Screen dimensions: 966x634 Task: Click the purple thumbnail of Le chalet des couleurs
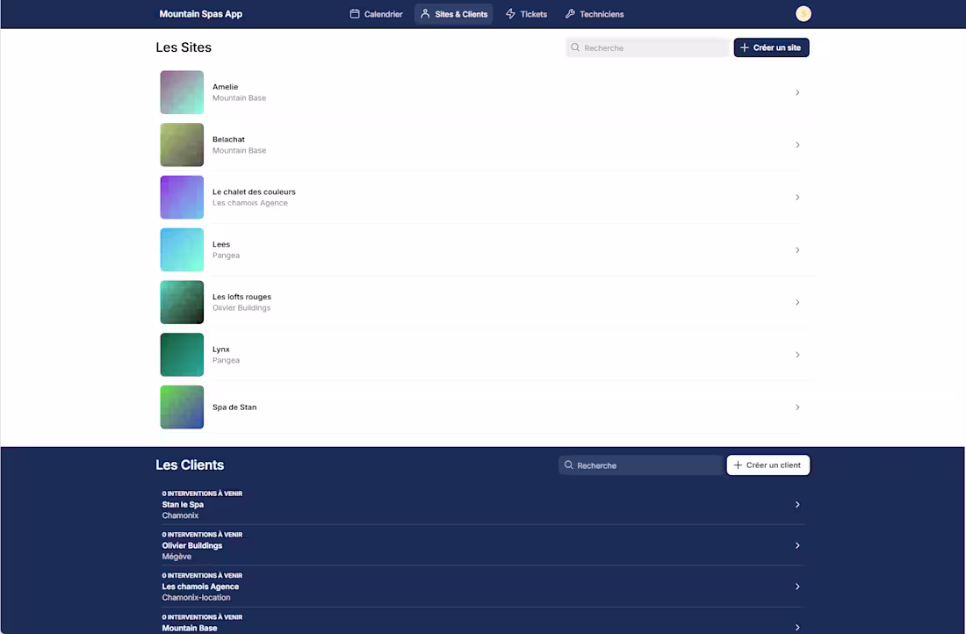182,198
